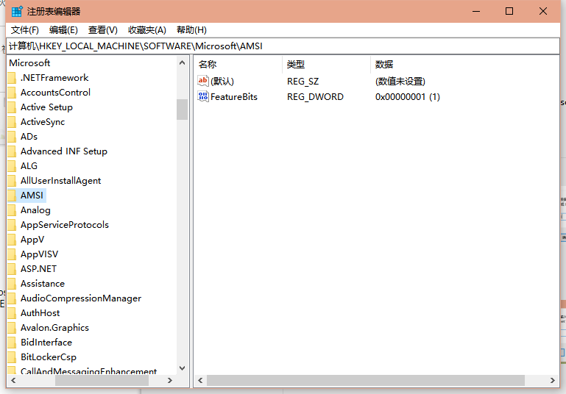Screen dimensions: 566x394
Task: Click the values pane horizontal scrollbar thumb
Action: [x=366, y=380]
